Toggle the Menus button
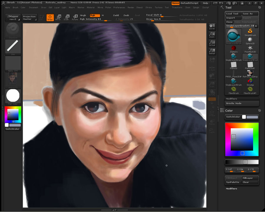The width and height of the screenshot is (265, 212). click(x=175, y=3)
